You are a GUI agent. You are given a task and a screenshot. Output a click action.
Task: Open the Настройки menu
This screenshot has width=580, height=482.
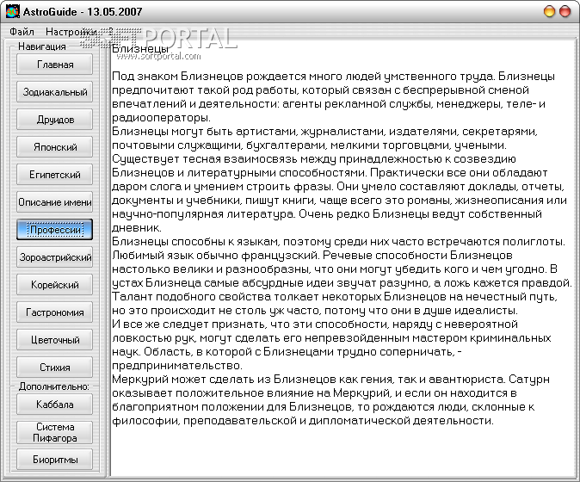click(x=71, y=32)
